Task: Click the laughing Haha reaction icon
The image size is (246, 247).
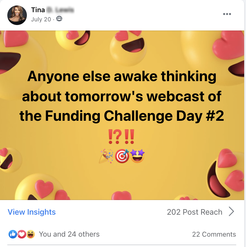Action: pyautogui.click(x=30, y=234)
